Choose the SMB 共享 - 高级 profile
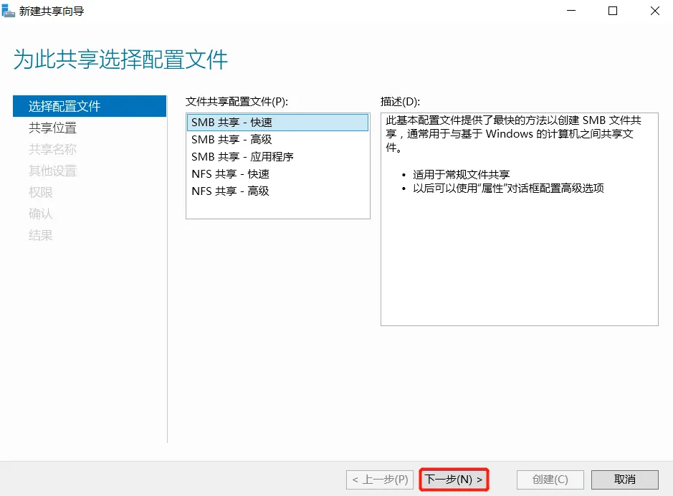This screenshot has height=496, width=673. [x=232, y=140]
